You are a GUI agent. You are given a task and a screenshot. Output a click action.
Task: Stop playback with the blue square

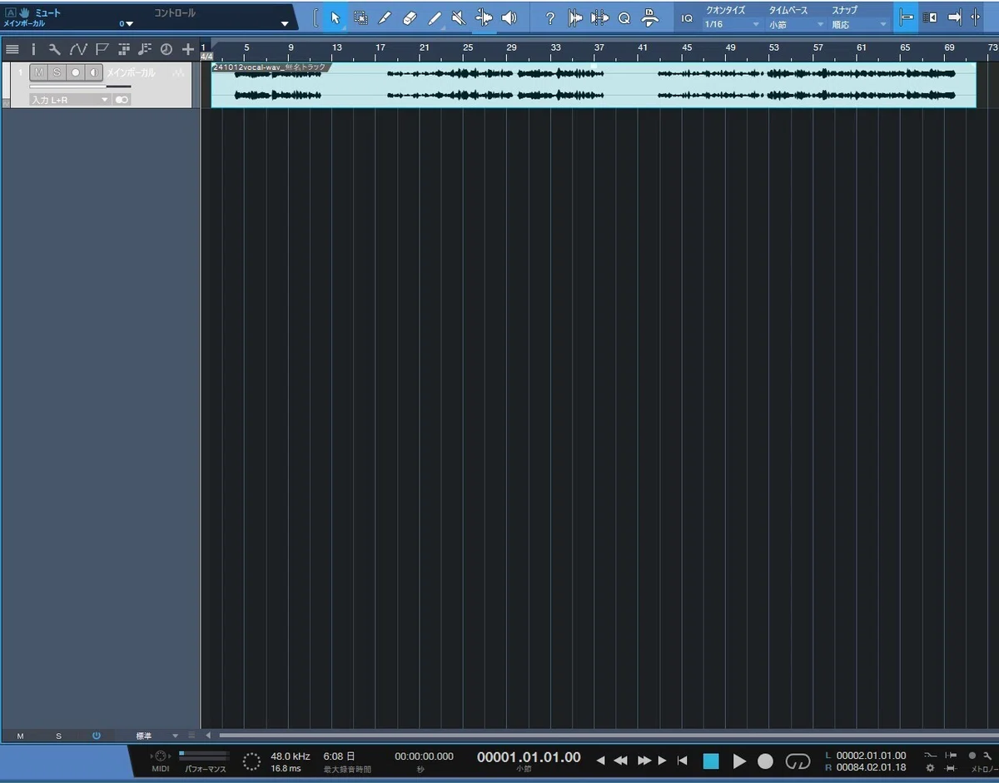(x=710, y=761)
